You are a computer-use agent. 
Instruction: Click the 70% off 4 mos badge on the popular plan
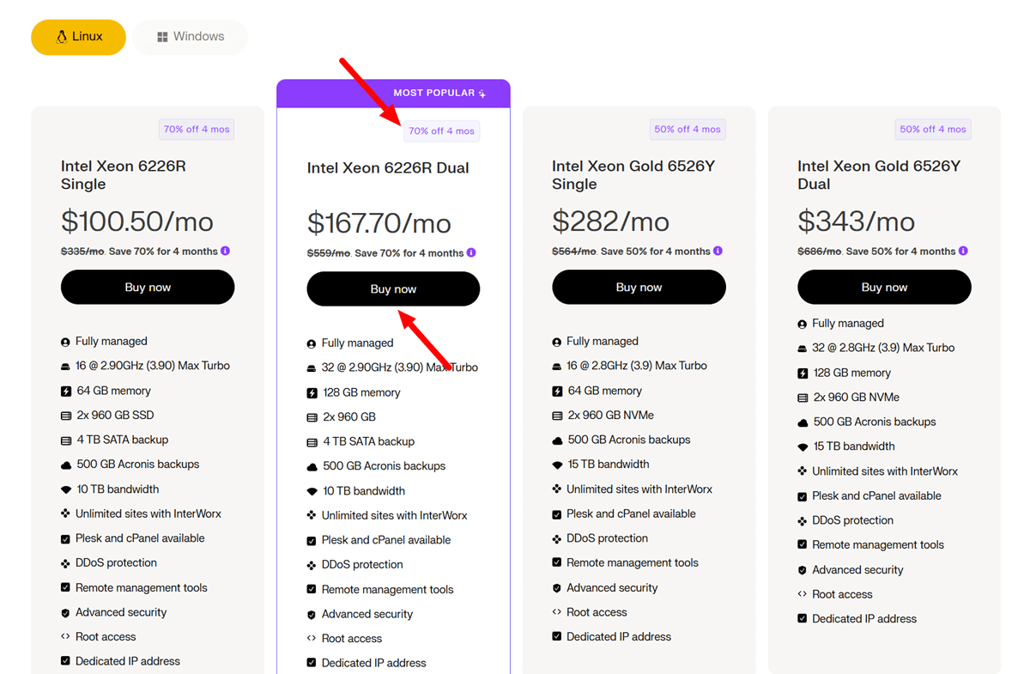441,130
